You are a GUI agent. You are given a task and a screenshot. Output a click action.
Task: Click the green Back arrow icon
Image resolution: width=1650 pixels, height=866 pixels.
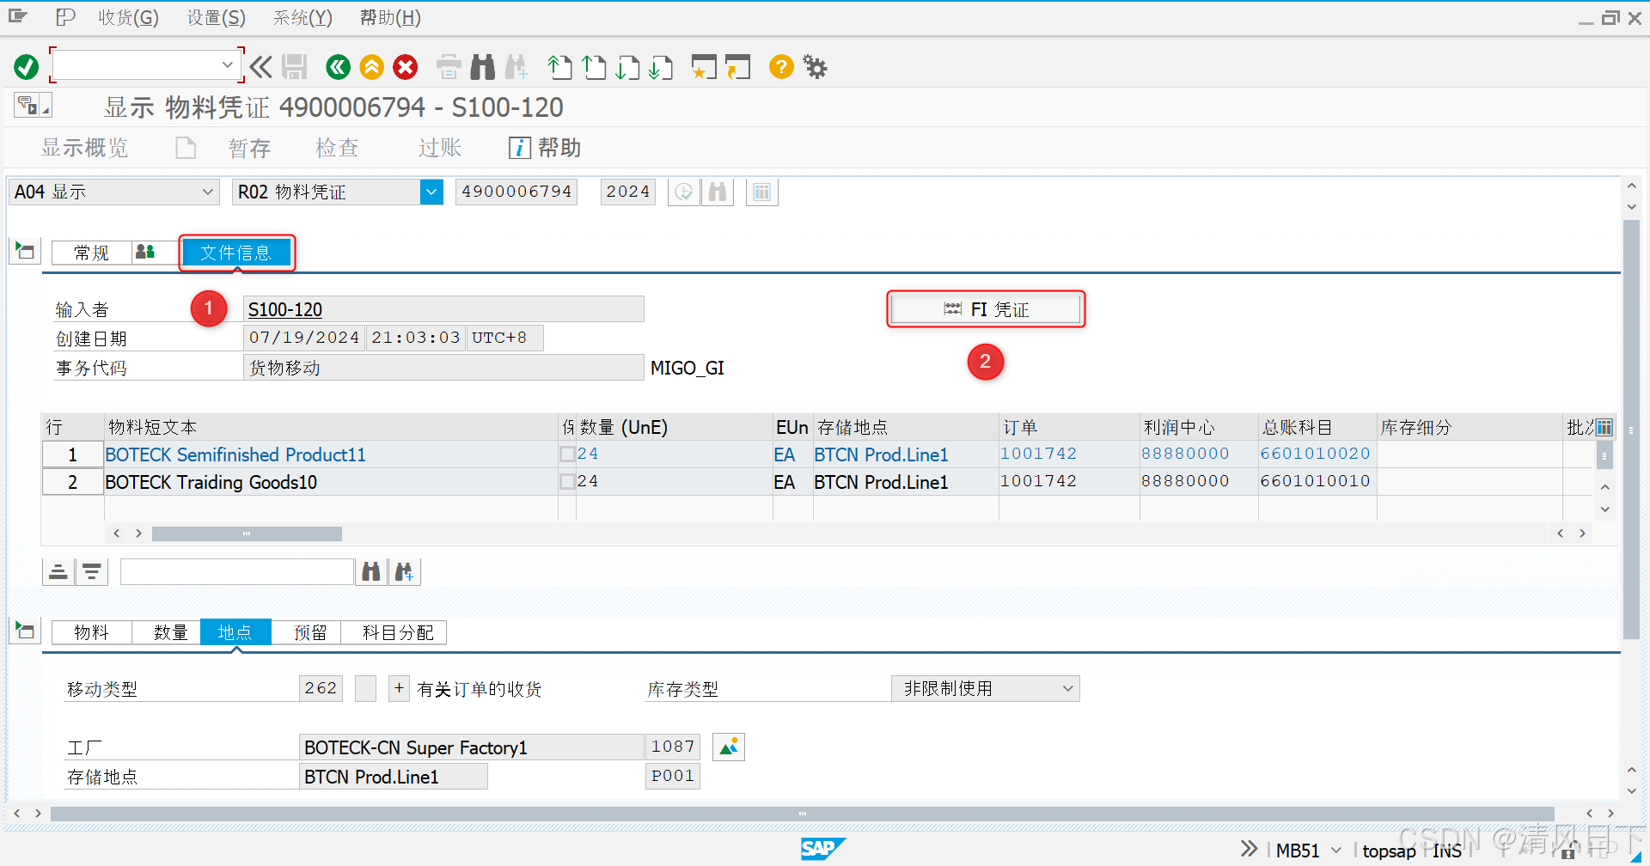click(338, 67)
